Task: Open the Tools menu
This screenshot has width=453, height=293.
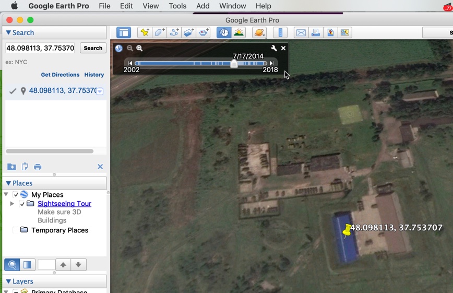Action: 177,6
